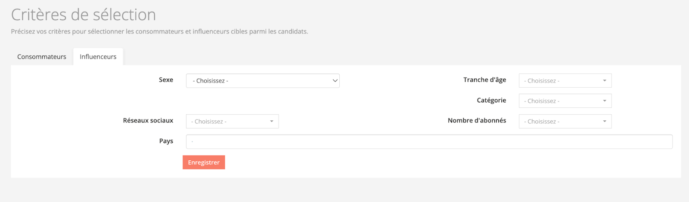Click the Nombre d'abonnés label
Image resolution: width=689 pixels, height=202 pixels.
pyautogui.click(x=477, y=121)
